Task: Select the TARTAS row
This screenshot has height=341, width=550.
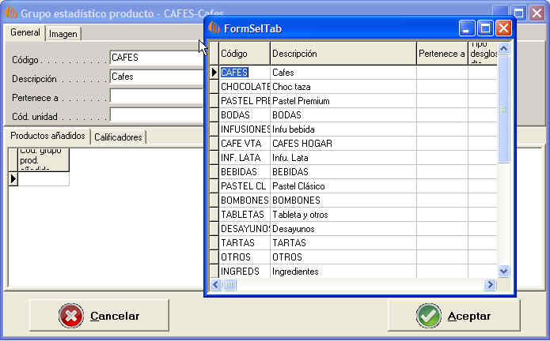Action: click(x=245, y=243)
